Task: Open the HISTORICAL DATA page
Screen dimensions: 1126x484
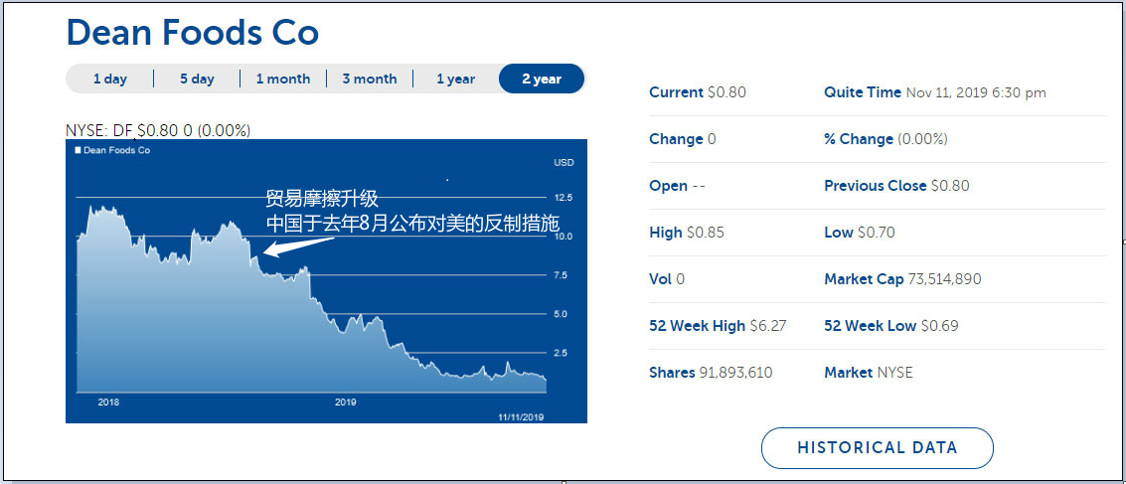Action: tap(877, 448)
